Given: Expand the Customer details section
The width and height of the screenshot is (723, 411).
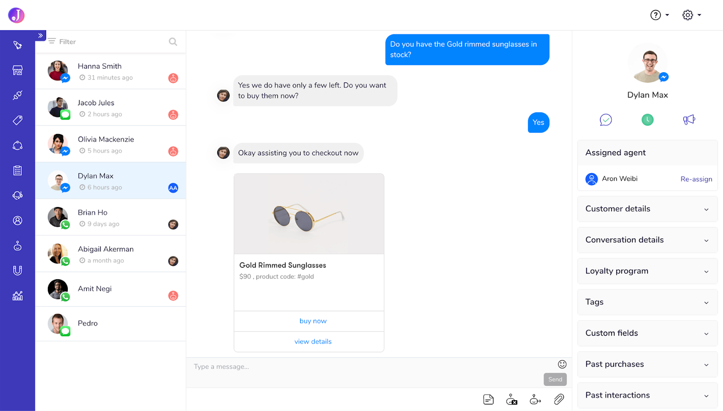Looking at the screenshot, I should (648, 209).
